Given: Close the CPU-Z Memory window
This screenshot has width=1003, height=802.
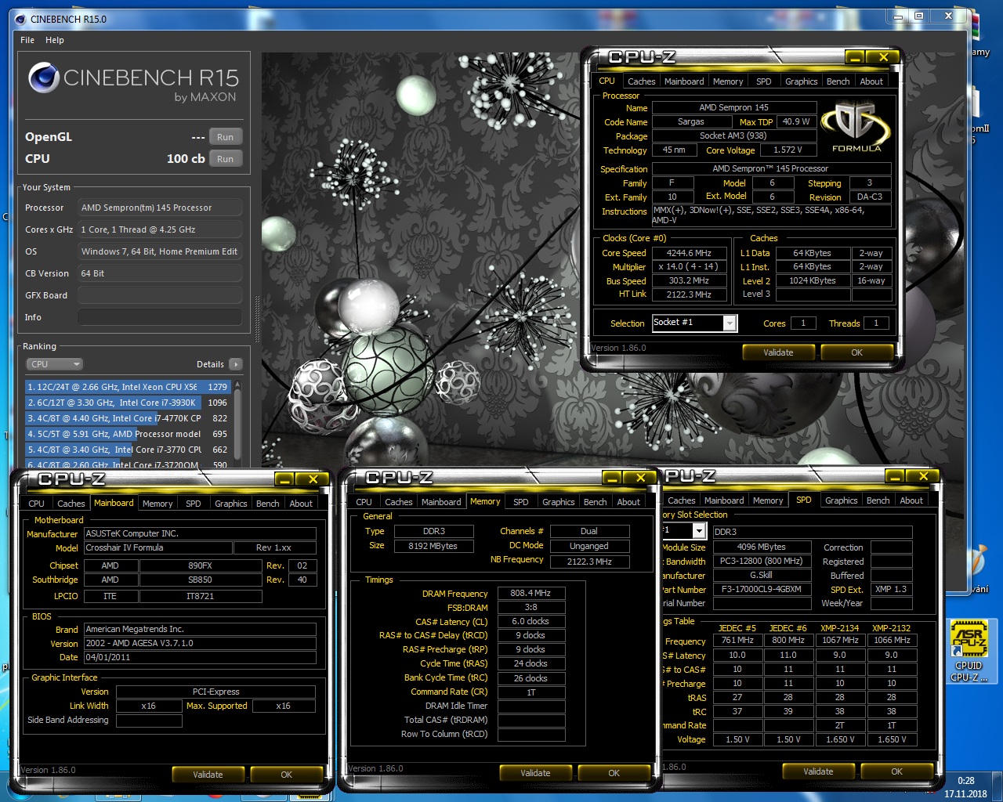Looking at the screenshot, I should [x=640, y=478].
